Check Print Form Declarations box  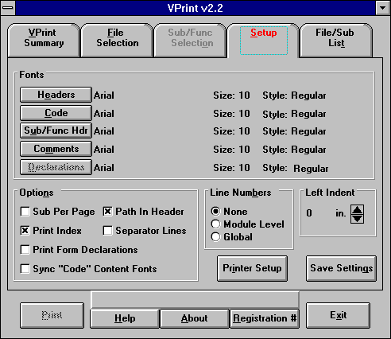25,250
